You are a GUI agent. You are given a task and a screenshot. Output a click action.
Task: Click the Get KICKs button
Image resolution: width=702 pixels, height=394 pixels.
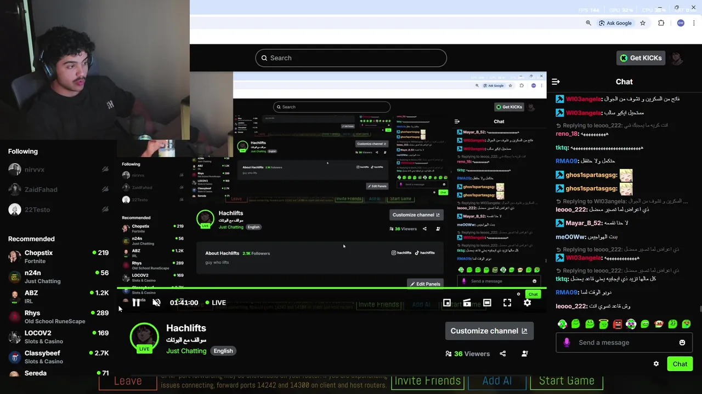coord(641,58)
